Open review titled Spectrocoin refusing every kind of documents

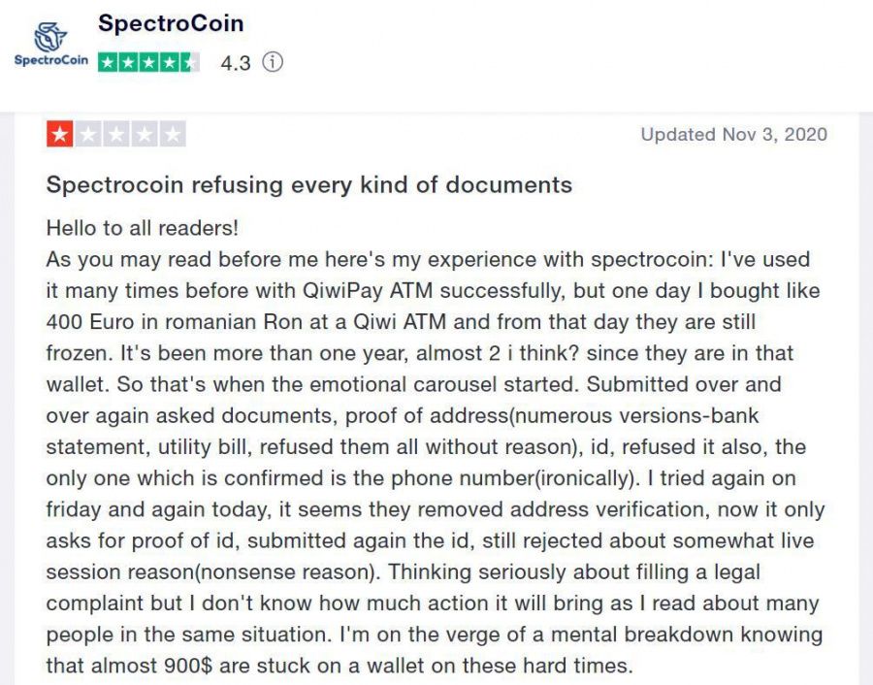coord(309,185)
